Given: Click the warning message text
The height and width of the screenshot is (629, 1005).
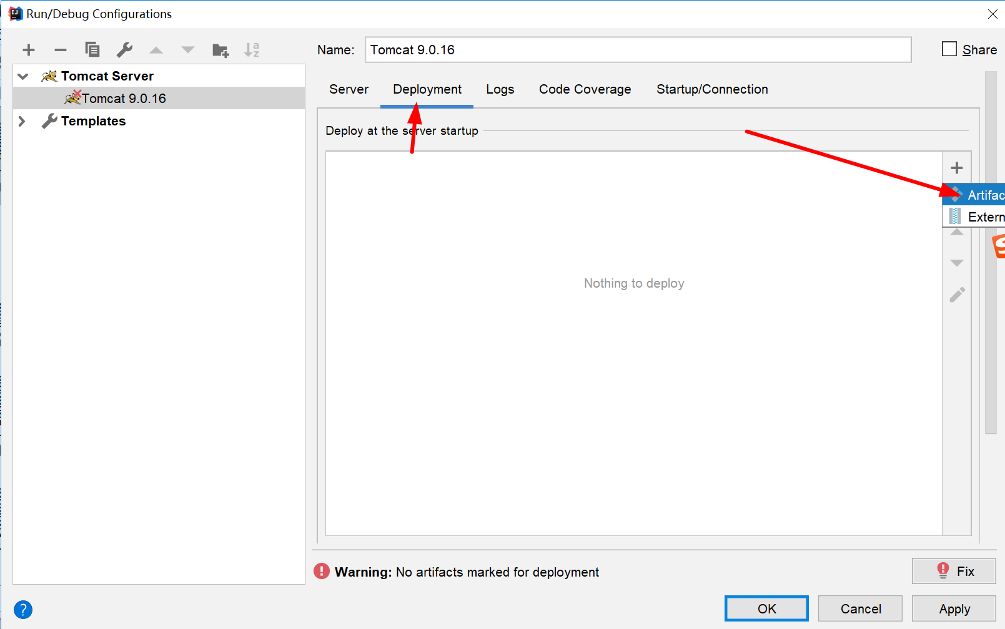Looking at the screenshot, I should [x=467, y=572].
